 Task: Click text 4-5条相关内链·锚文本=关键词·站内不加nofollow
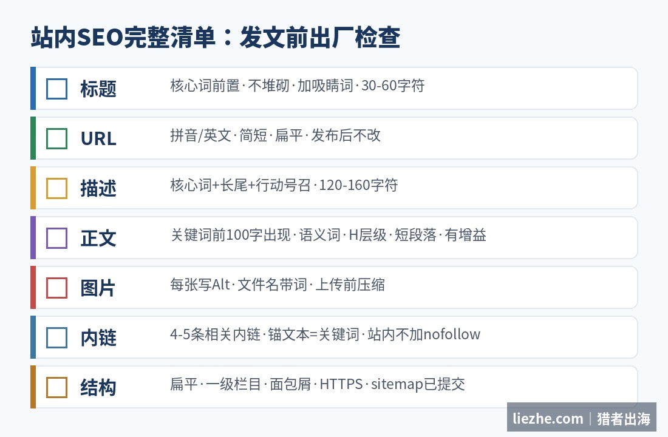325,335
